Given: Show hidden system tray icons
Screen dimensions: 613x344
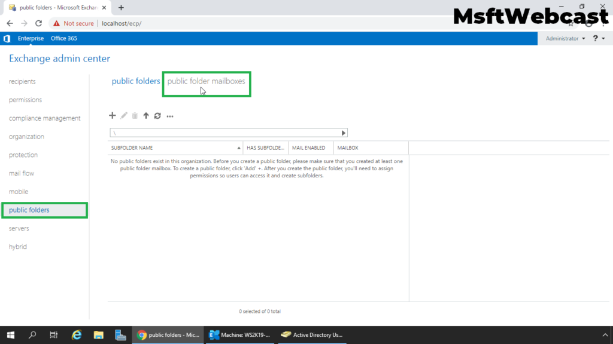Looking at the screenshot, I should (x=605, y=334).
